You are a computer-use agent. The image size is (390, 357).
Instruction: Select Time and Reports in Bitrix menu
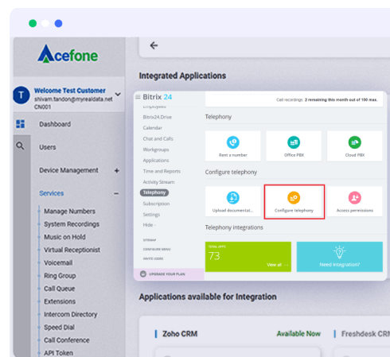(x=162, y=171)
